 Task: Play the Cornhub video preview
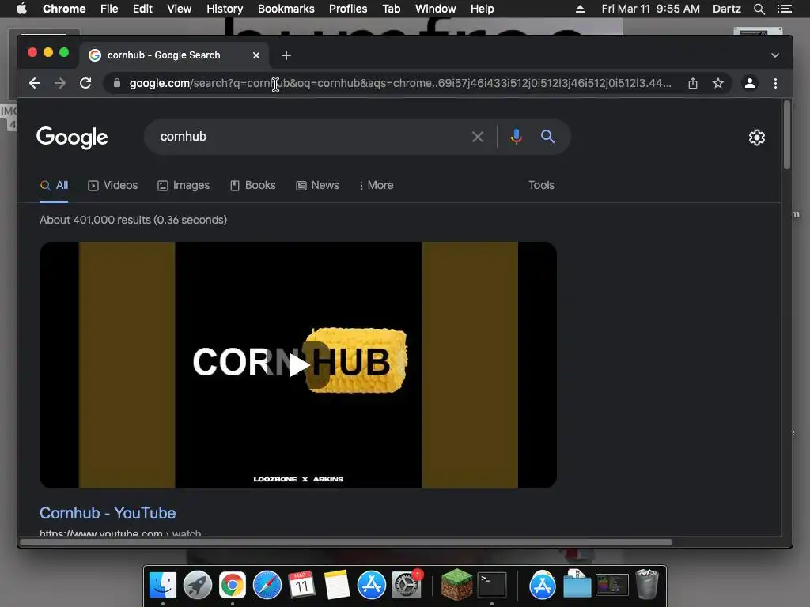(x=298, y=365)
